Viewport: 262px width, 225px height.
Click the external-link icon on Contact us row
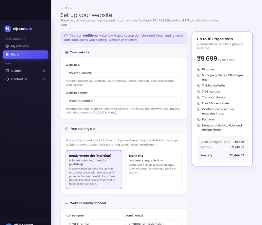[x=44, y=79]
